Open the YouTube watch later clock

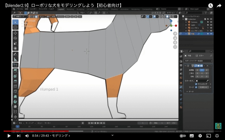[x=210, y=6]
